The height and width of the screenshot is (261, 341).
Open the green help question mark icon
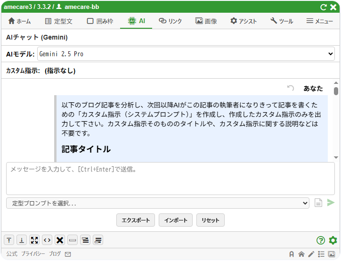[x=321, y=240]
